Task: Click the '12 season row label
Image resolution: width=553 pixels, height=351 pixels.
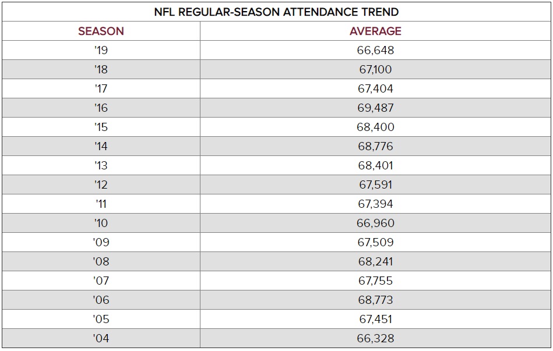Action: coord(101,185)
